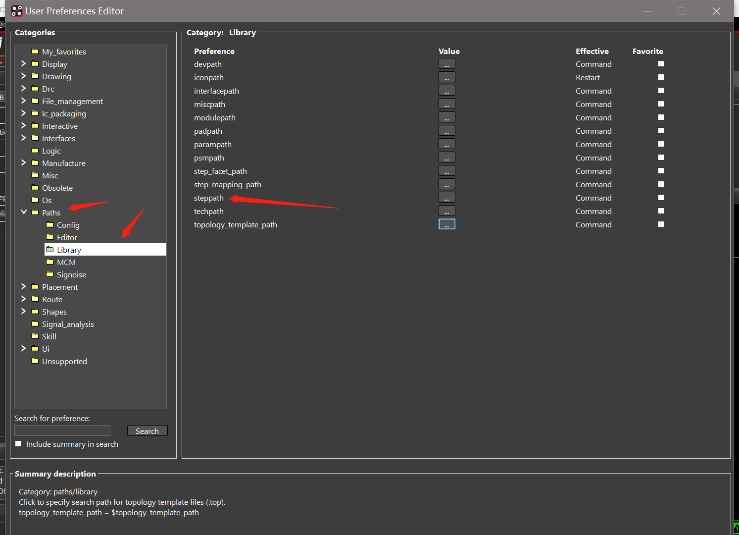Expand the Interactive category
This screenshot has height=535, width=739.
[x=23, y=125]
